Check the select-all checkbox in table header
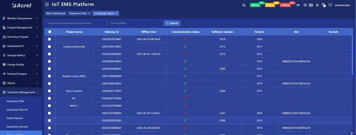 point(50,32)
